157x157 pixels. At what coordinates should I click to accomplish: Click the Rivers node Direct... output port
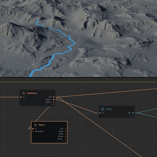[66, 139]
